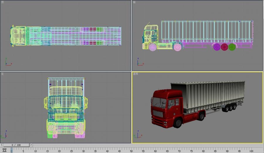Jump to frame 65 on the track bar
Image resolution: width=264 pixels, height=153 pixels.
pyautogui.click(x=167, y=151)
